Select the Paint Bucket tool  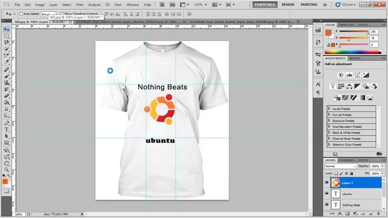[7, 102]
